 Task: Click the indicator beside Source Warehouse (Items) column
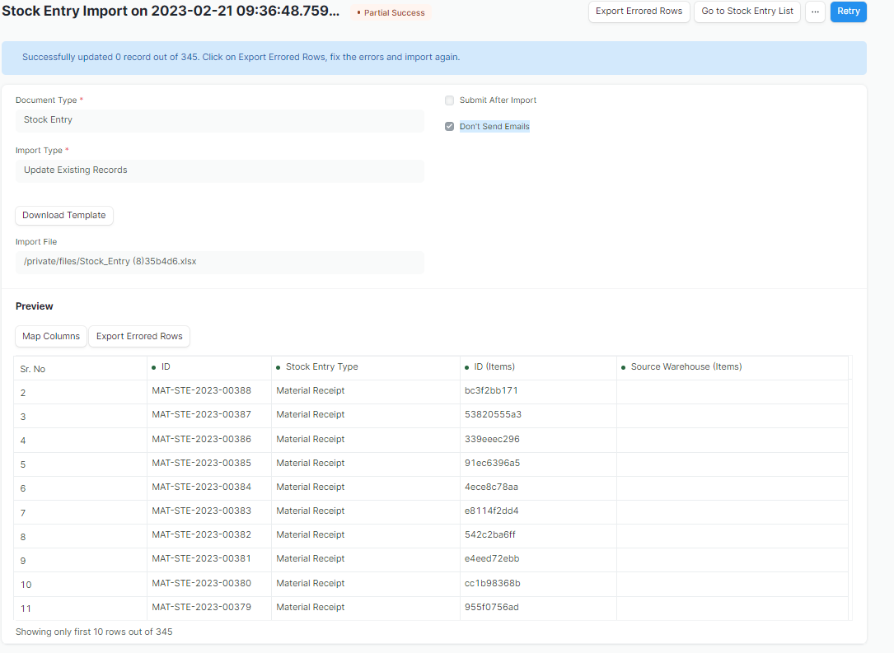click(625, 366)
